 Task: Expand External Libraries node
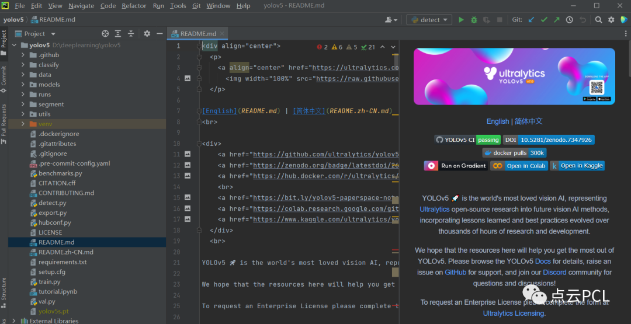(x=15, y=320)
